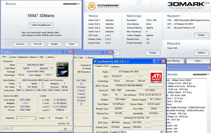Screen dimensions: 211x133
Task: Click Mother Nature 417.9 fps result
Action: click(180, 92)
